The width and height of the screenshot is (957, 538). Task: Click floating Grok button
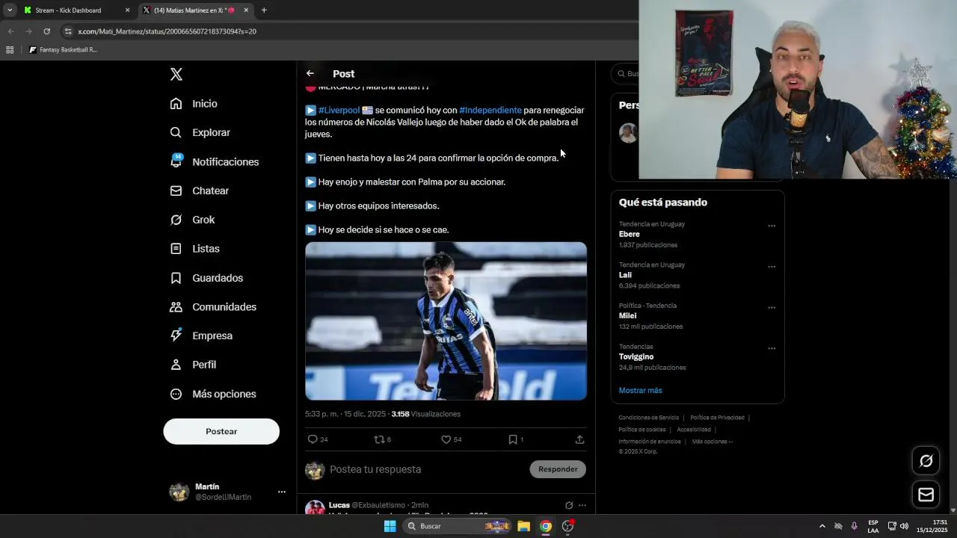(x=926, y=461)
